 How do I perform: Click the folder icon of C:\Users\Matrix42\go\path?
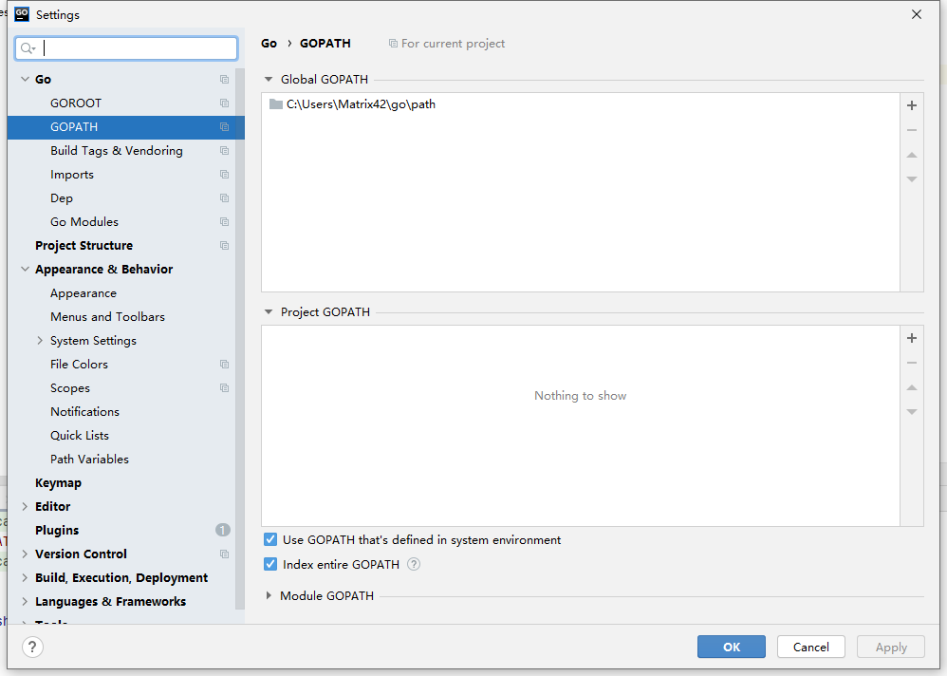(x=276, y=103)
